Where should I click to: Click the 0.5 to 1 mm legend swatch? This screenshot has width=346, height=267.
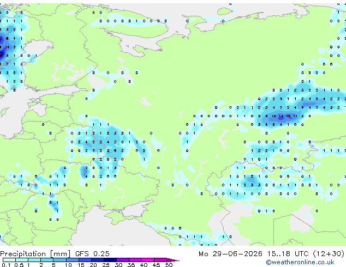22,260
